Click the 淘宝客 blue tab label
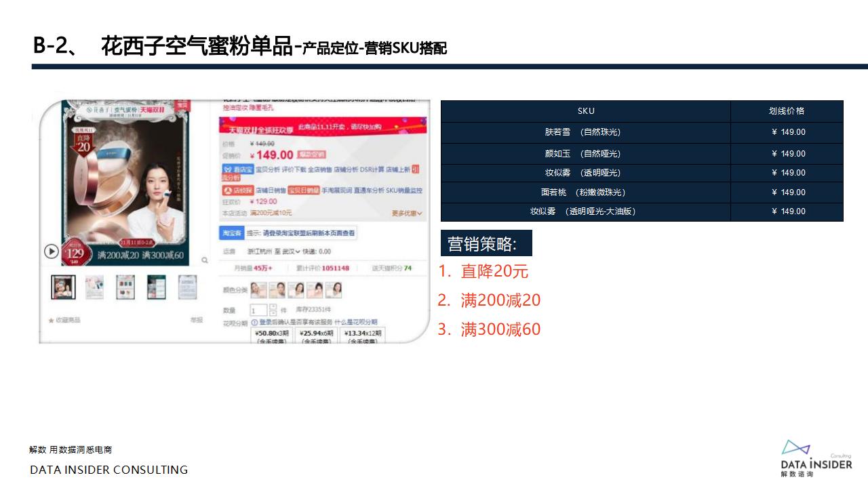Screen dimensions: 868x488 (x=233, y=233)
